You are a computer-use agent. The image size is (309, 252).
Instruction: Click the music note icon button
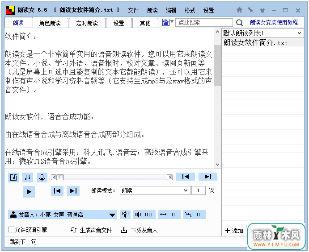coord(28,178)
